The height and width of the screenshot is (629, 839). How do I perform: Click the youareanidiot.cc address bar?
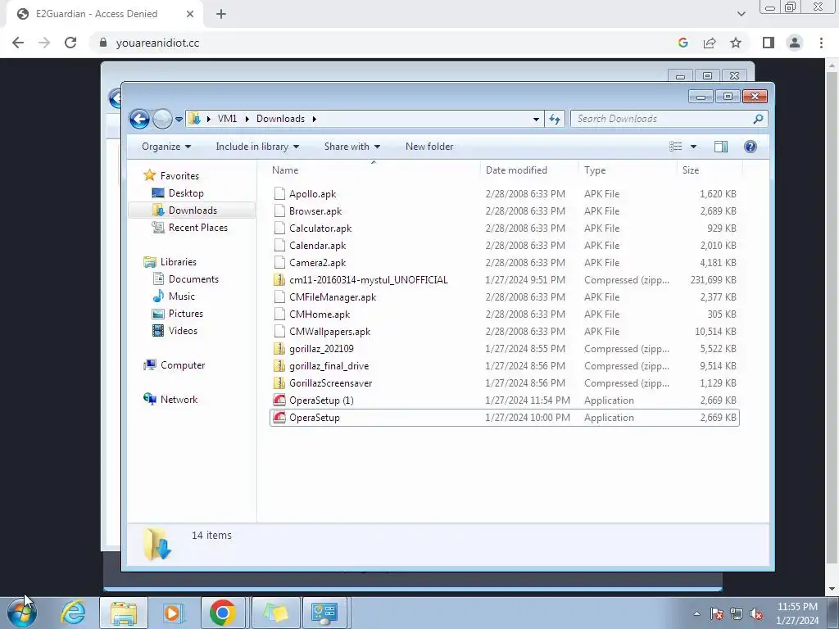click(157, 43)
